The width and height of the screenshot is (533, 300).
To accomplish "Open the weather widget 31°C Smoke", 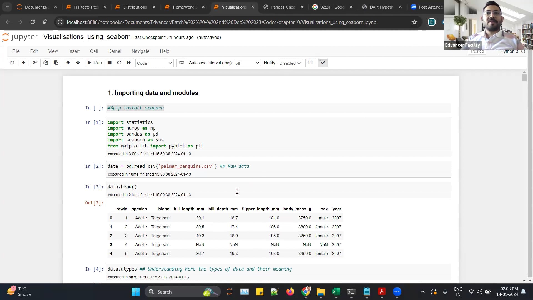I will coord(19,292).
